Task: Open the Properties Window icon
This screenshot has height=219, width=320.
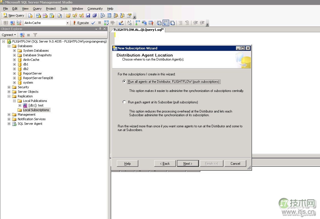Action: 129,15
